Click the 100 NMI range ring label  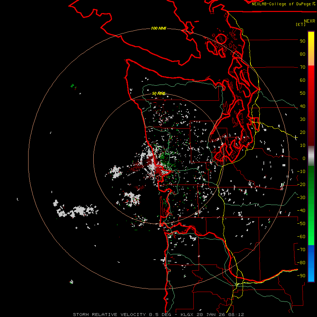158,28
